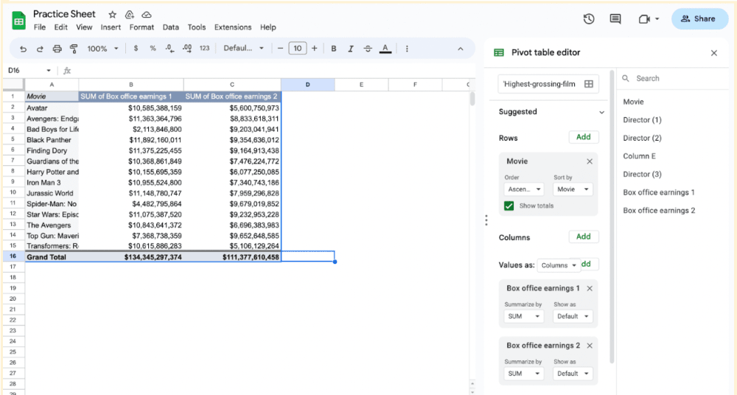This screenshot has width=737, height=395.
Task: Open Show as for earnings 2
Action: point(573,374)
